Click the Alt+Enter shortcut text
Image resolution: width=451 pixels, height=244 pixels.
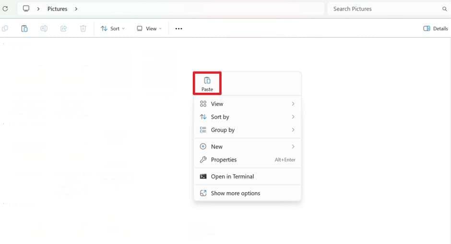pos(285,160)
